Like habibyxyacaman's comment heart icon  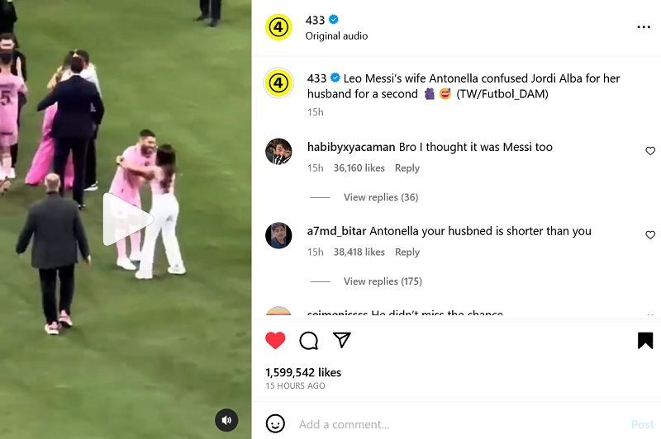click(650, 151)
